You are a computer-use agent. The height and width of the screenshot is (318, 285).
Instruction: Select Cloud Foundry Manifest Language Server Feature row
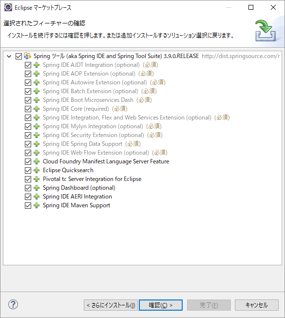106,161
